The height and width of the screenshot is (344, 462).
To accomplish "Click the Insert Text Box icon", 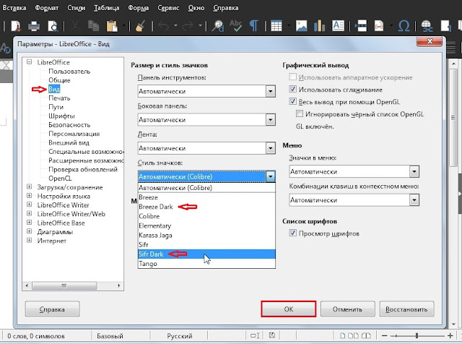I will point(338,26).
